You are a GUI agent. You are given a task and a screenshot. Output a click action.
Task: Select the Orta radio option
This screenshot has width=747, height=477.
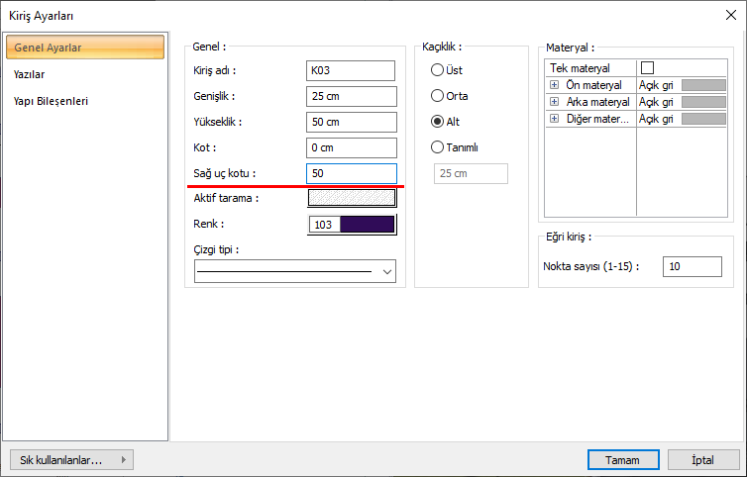tap(437, 96)
